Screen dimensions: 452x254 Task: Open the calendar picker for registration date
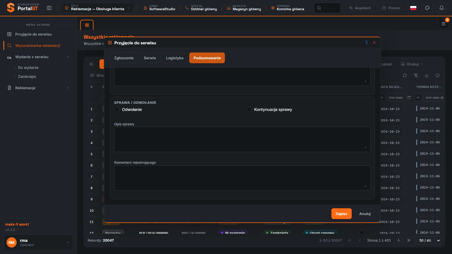pyautogui.click(x=409, y=97)
